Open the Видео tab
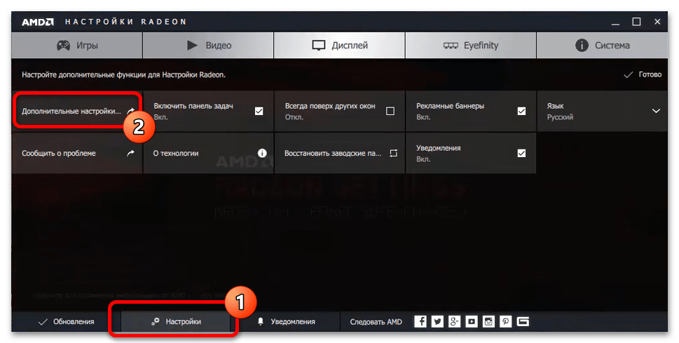Screen dimensions: 679x343 [208, 46]
